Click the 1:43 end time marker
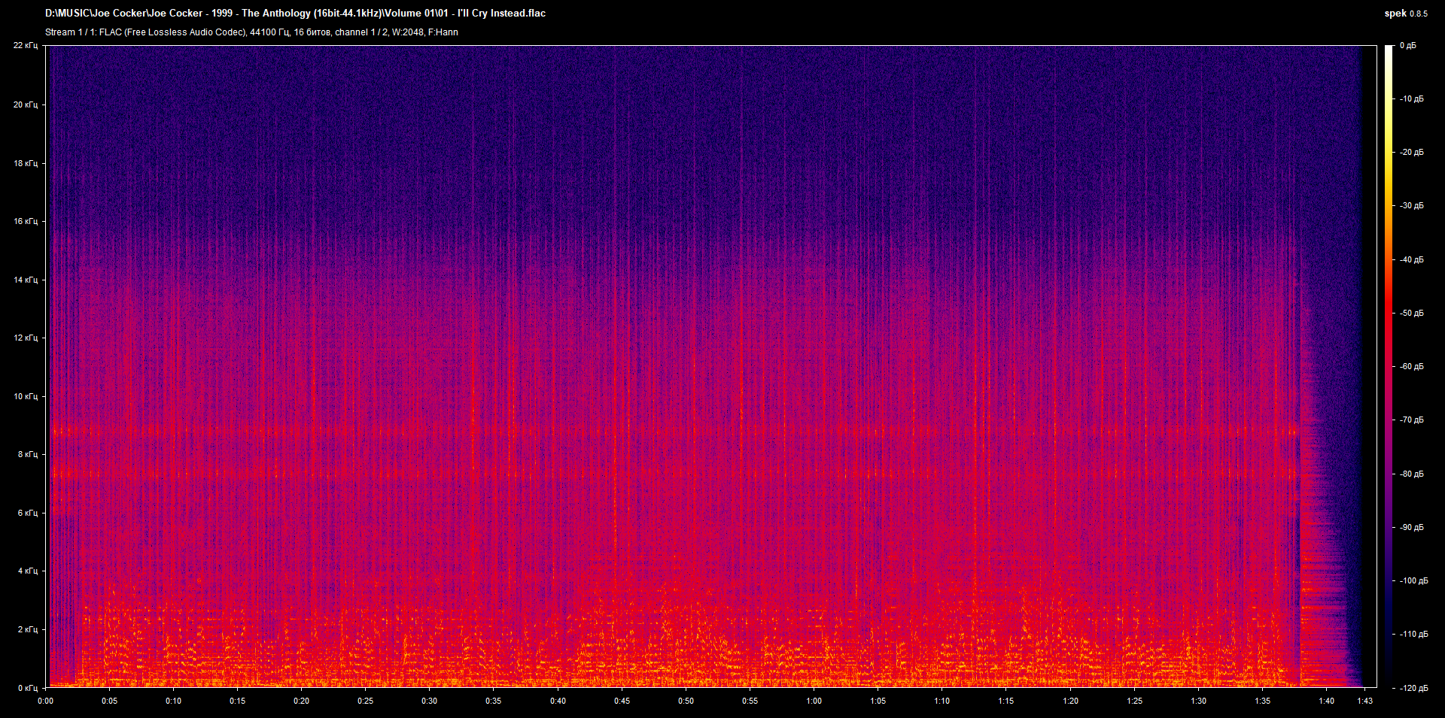1445x718 pixels. (x=1364, y=701)
